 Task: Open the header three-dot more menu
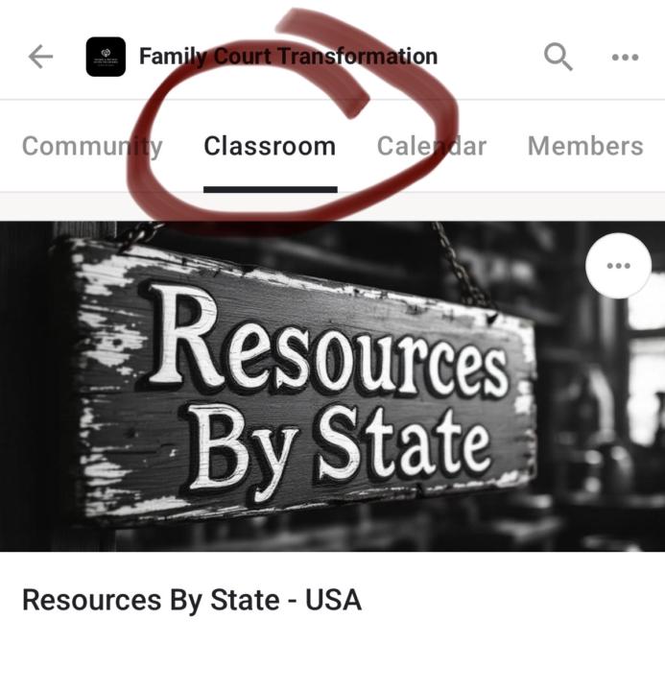[625, 58]
